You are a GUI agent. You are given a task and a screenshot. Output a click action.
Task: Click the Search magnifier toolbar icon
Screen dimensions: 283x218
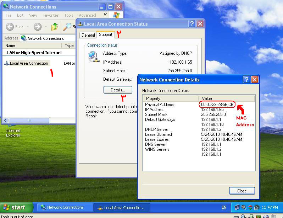click(67, 27)
